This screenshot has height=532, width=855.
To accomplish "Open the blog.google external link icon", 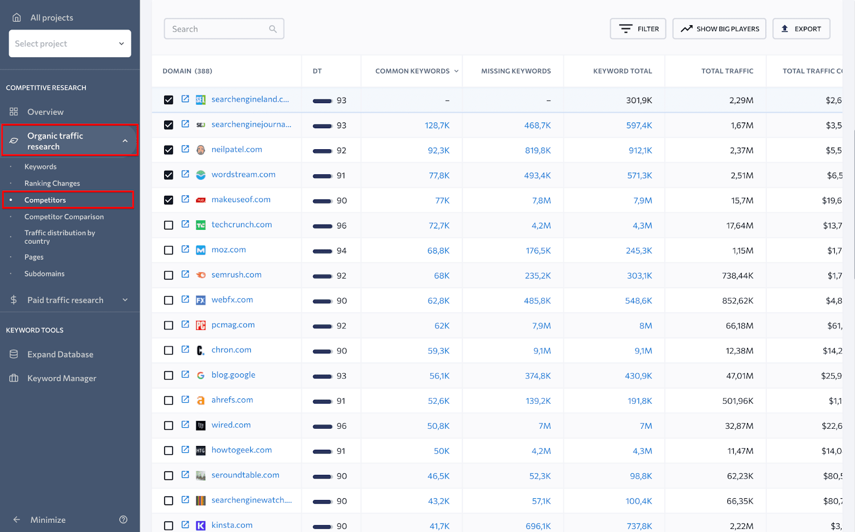I will coord(185,375).
